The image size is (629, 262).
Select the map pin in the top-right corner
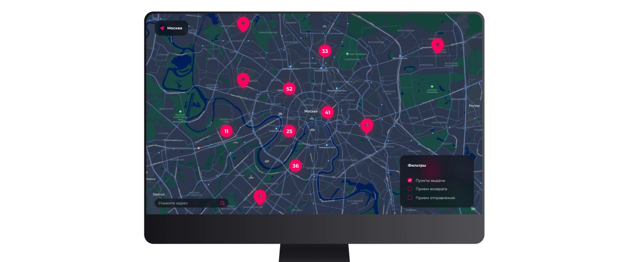[x=437, y=45]
